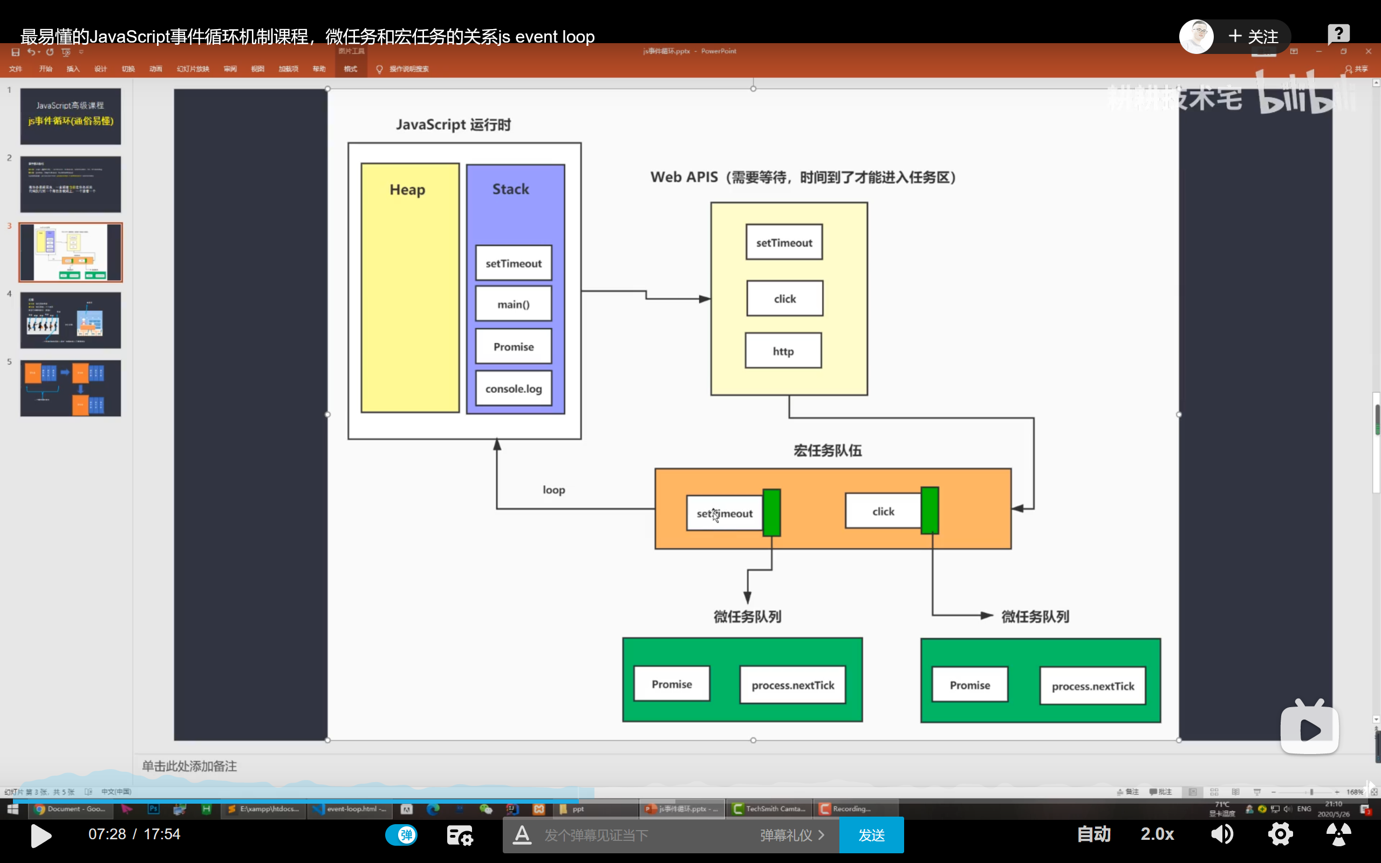Click the Bilibili TV play overlay icon
Image resolution: width=1381 pixels, height=863 pixels.
(1309, 729)
